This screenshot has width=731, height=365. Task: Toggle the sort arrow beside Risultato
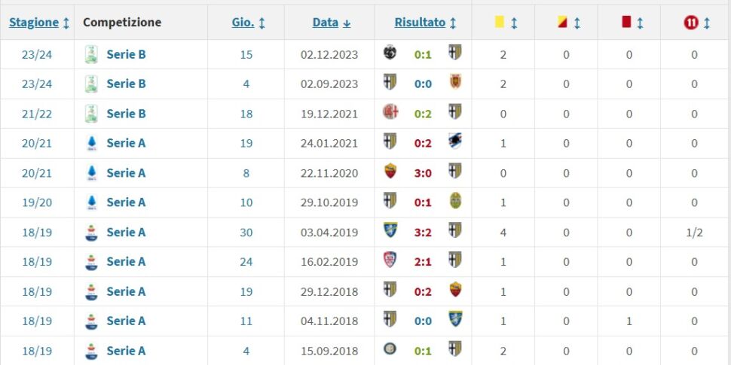pos(453,23)
